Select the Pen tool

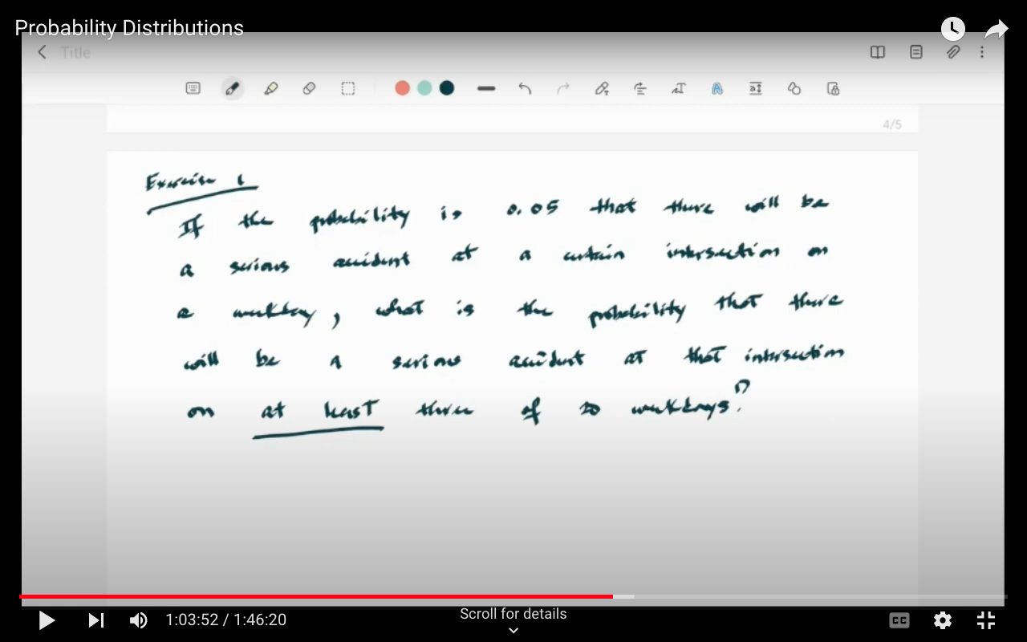(233, 88)
